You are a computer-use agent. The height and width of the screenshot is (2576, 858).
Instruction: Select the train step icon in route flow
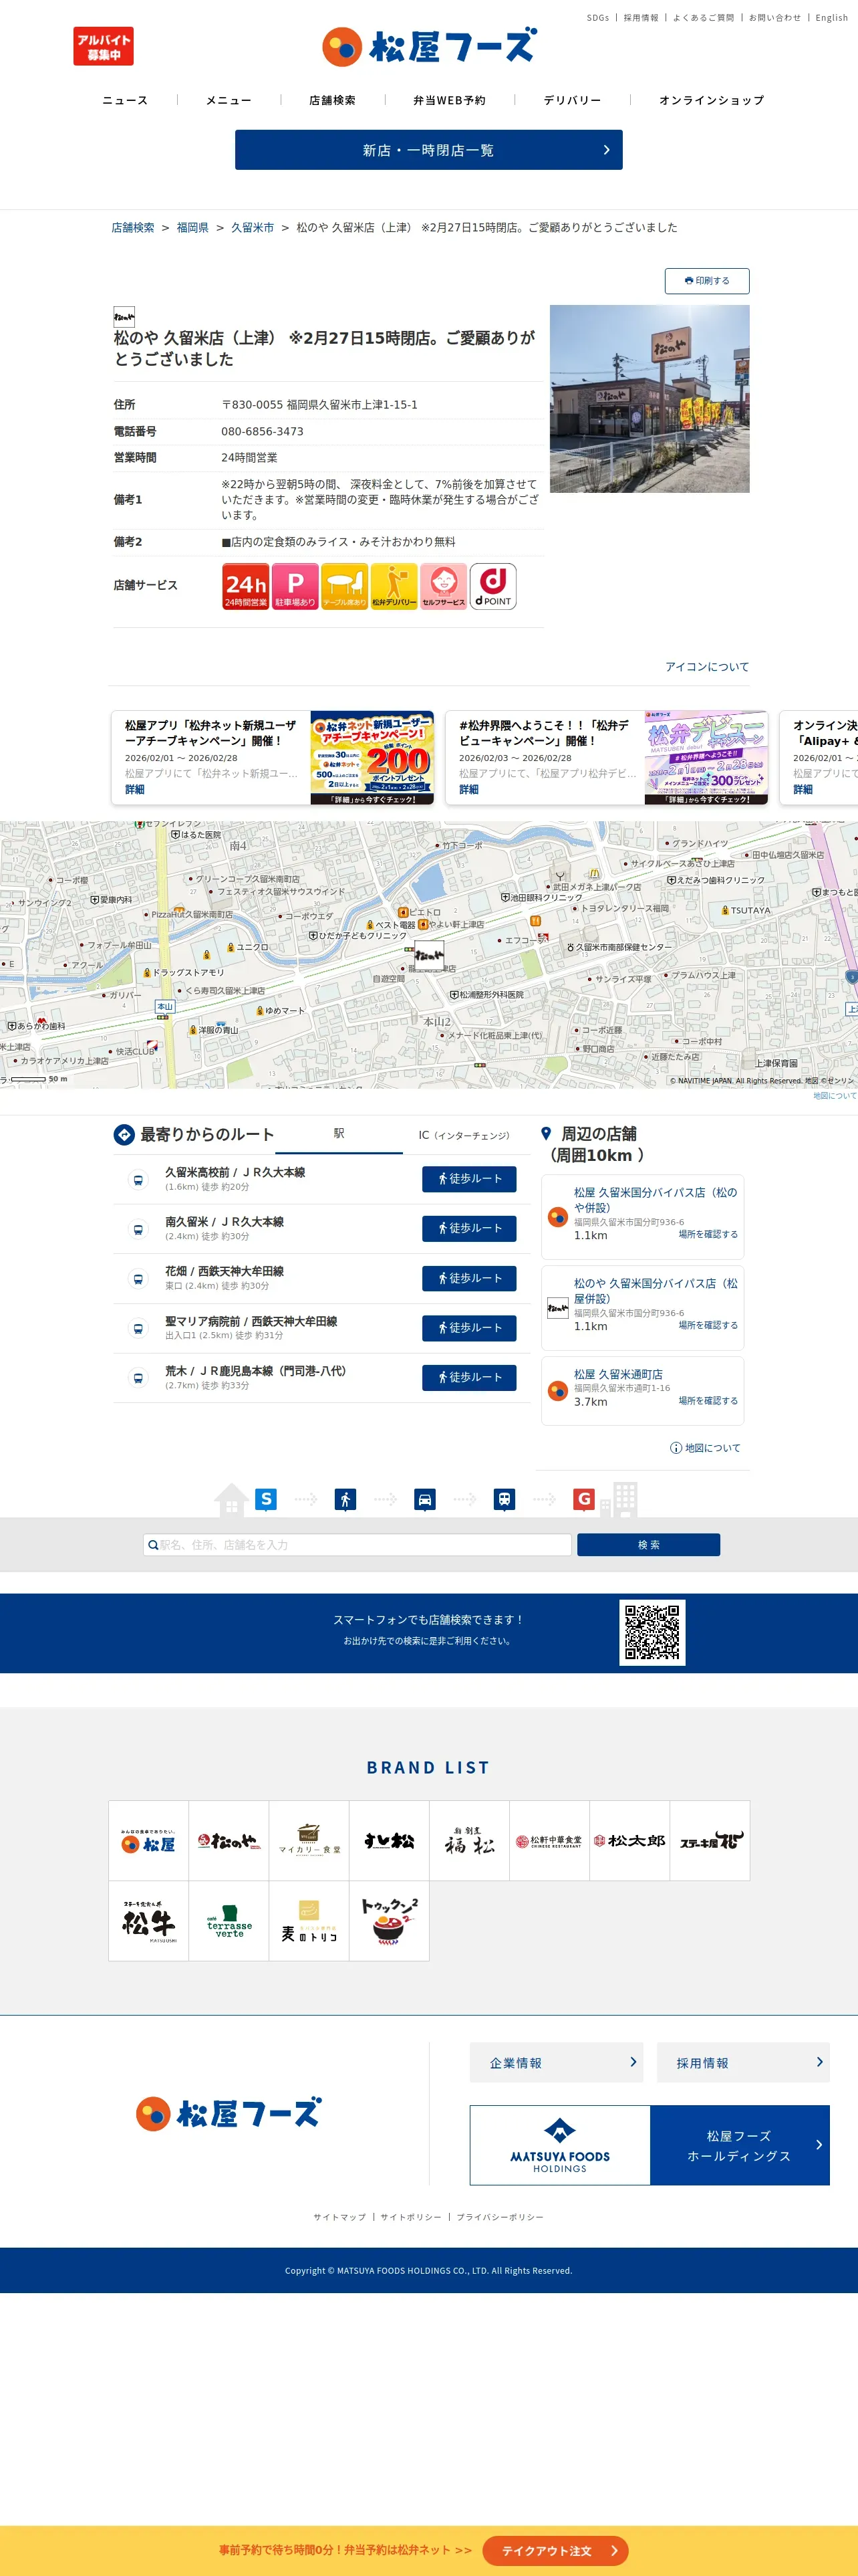505,1499
